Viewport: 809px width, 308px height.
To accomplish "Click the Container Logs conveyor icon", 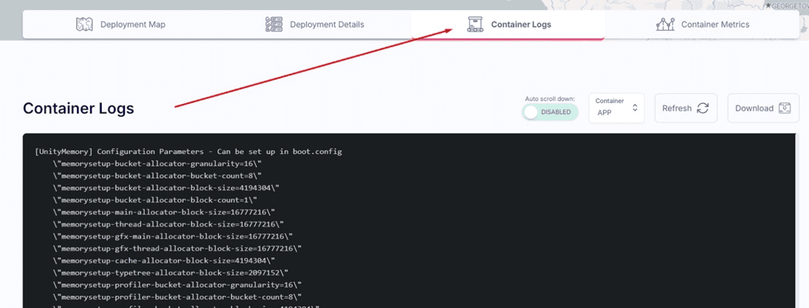I will tap(475, 24).
